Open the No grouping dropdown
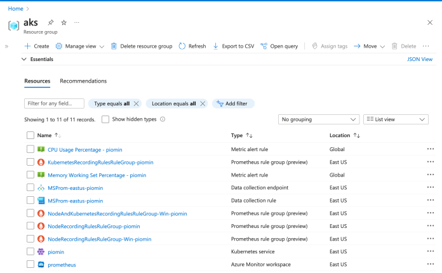442x273 pixels. pyautogui.click(x=319, y=119)
